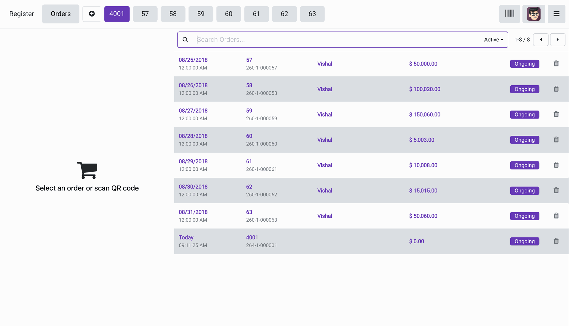Select order tab 59
The width and height of the screenshot is (569, 326).
click(201, 14)
